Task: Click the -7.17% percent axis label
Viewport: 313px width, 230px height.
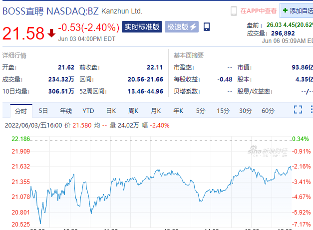Action: [302, 224]
